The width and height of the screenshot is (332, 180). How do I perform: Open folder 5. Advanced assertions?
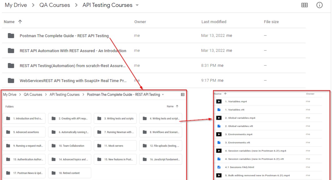[x=24, y=132]
